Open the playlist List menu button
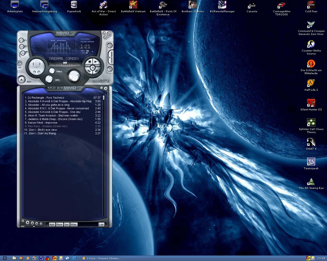Screen dimensions: 327x261 click(x=101, y=225)
